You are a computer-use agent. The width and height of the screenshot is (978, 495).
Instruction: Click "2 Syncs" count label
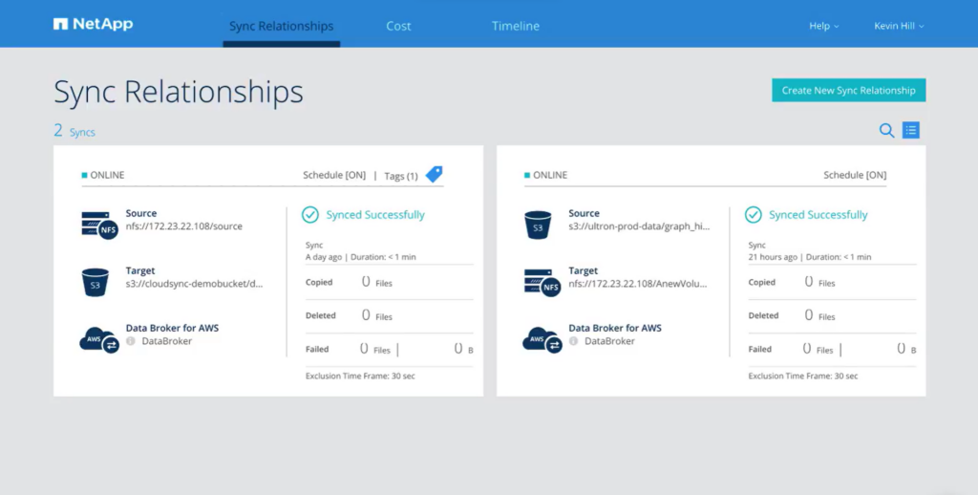click(74, 131)
